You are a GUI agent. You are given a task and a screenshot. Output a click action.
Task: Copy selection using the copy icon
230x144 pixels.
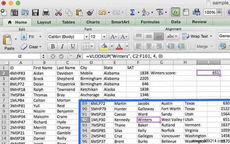pos(69,13)
